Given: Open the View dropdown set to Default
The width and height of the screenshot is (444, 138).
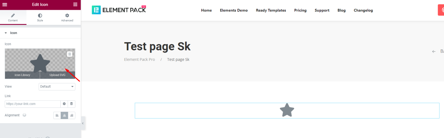Looking at the screenshot, I should 57,87.
